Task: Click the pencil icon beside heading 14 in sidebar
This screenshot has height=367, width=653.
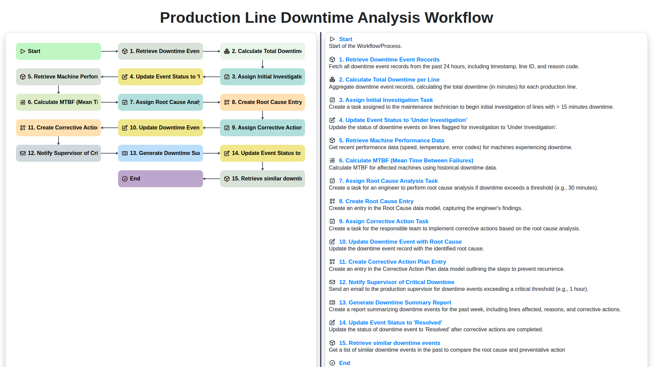Action: coord(332,322)
